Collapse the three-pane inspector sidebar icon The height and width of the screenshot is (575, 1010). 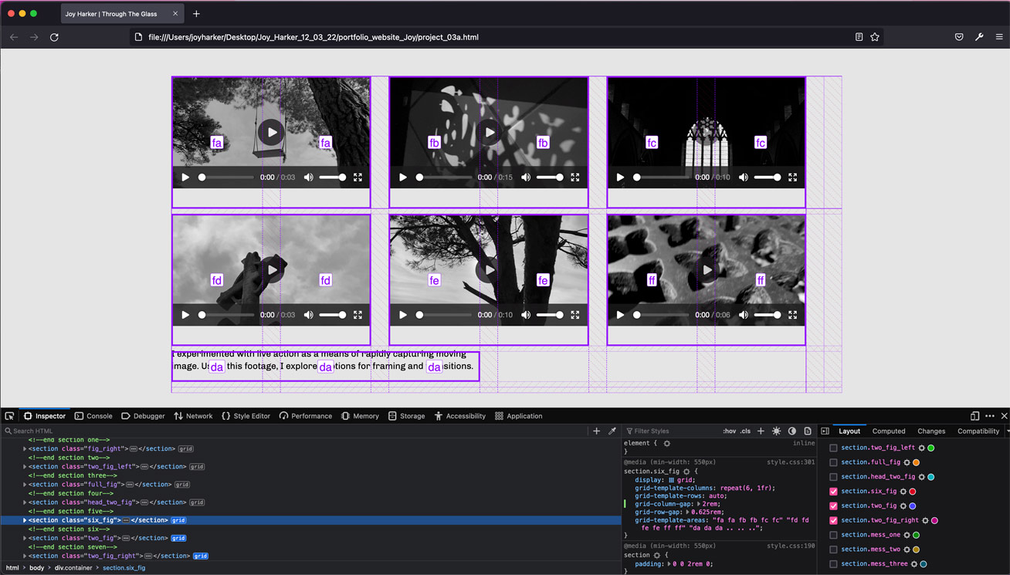tap(825, 431)
